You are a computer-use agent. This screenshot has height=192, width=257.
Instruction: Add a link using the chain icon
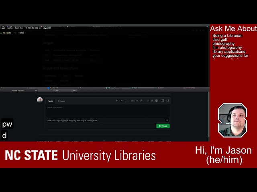point(141,100)
